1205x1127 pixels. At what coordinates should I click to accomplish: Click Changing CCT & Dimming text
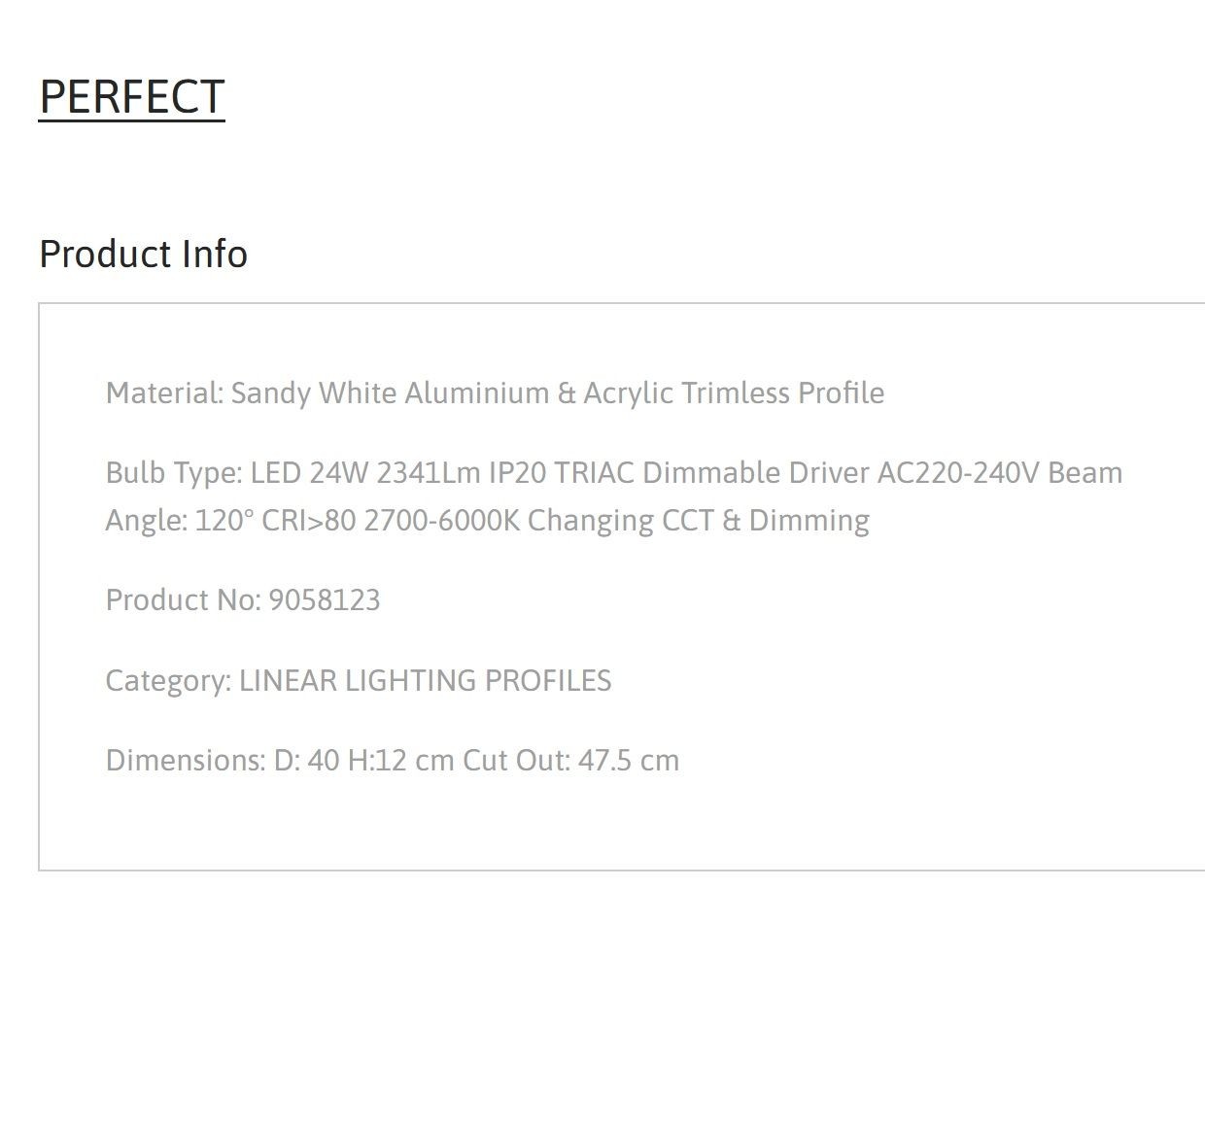click(x=699, y=520)
